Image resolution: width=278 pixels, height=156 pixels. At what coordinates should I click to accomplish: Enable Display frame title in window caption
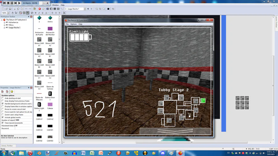[x=2, y=106]
